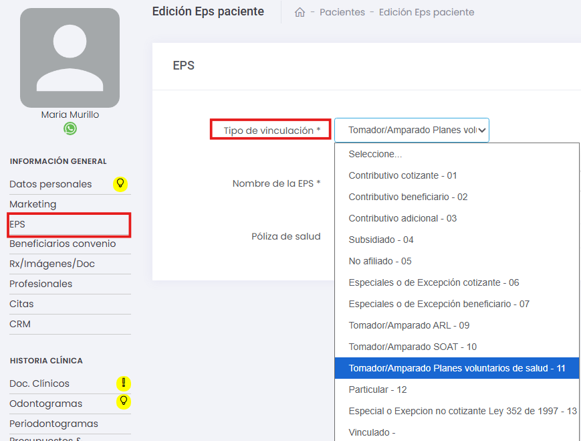Click the WhatsApp icon under Maria Murillo
581x441 pixels.
pyautogui.click(x=70, y=128)
